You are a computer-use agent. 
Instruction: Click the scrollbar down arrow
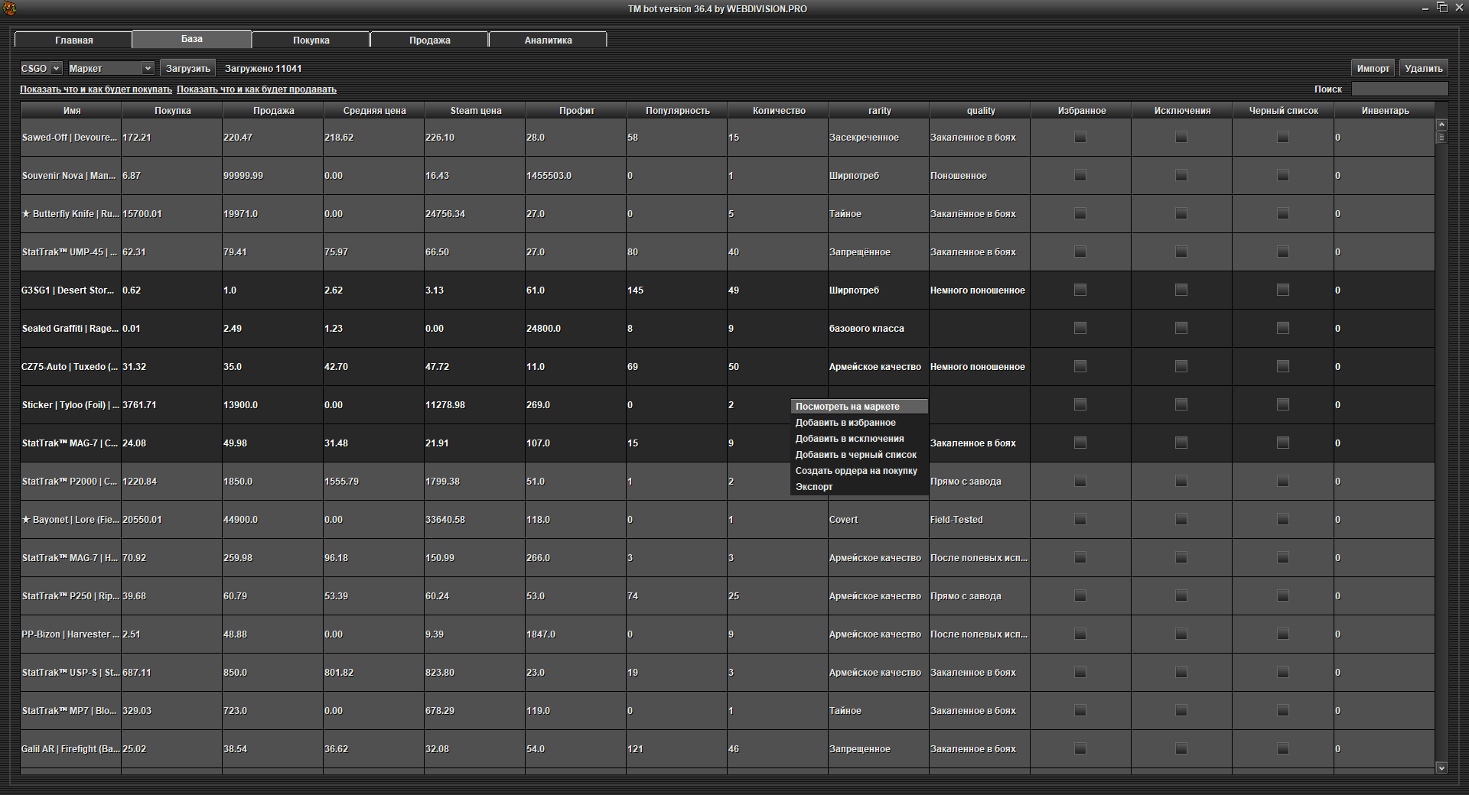click(1441, 767)
